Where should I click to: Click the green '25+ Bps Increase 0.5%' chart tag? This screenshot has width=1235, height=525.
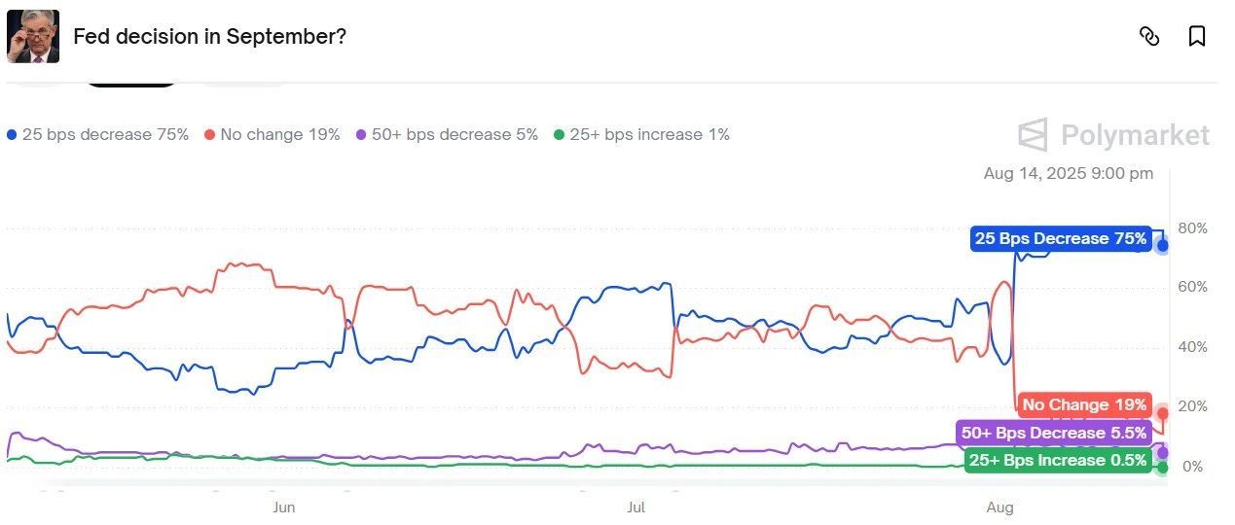point(1058,461)
